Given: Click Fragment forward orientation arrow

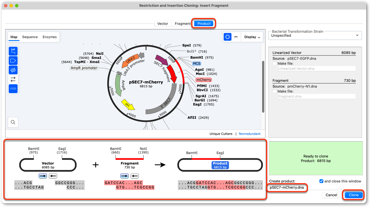Looking at the screenshot, I should pos(125,176).
